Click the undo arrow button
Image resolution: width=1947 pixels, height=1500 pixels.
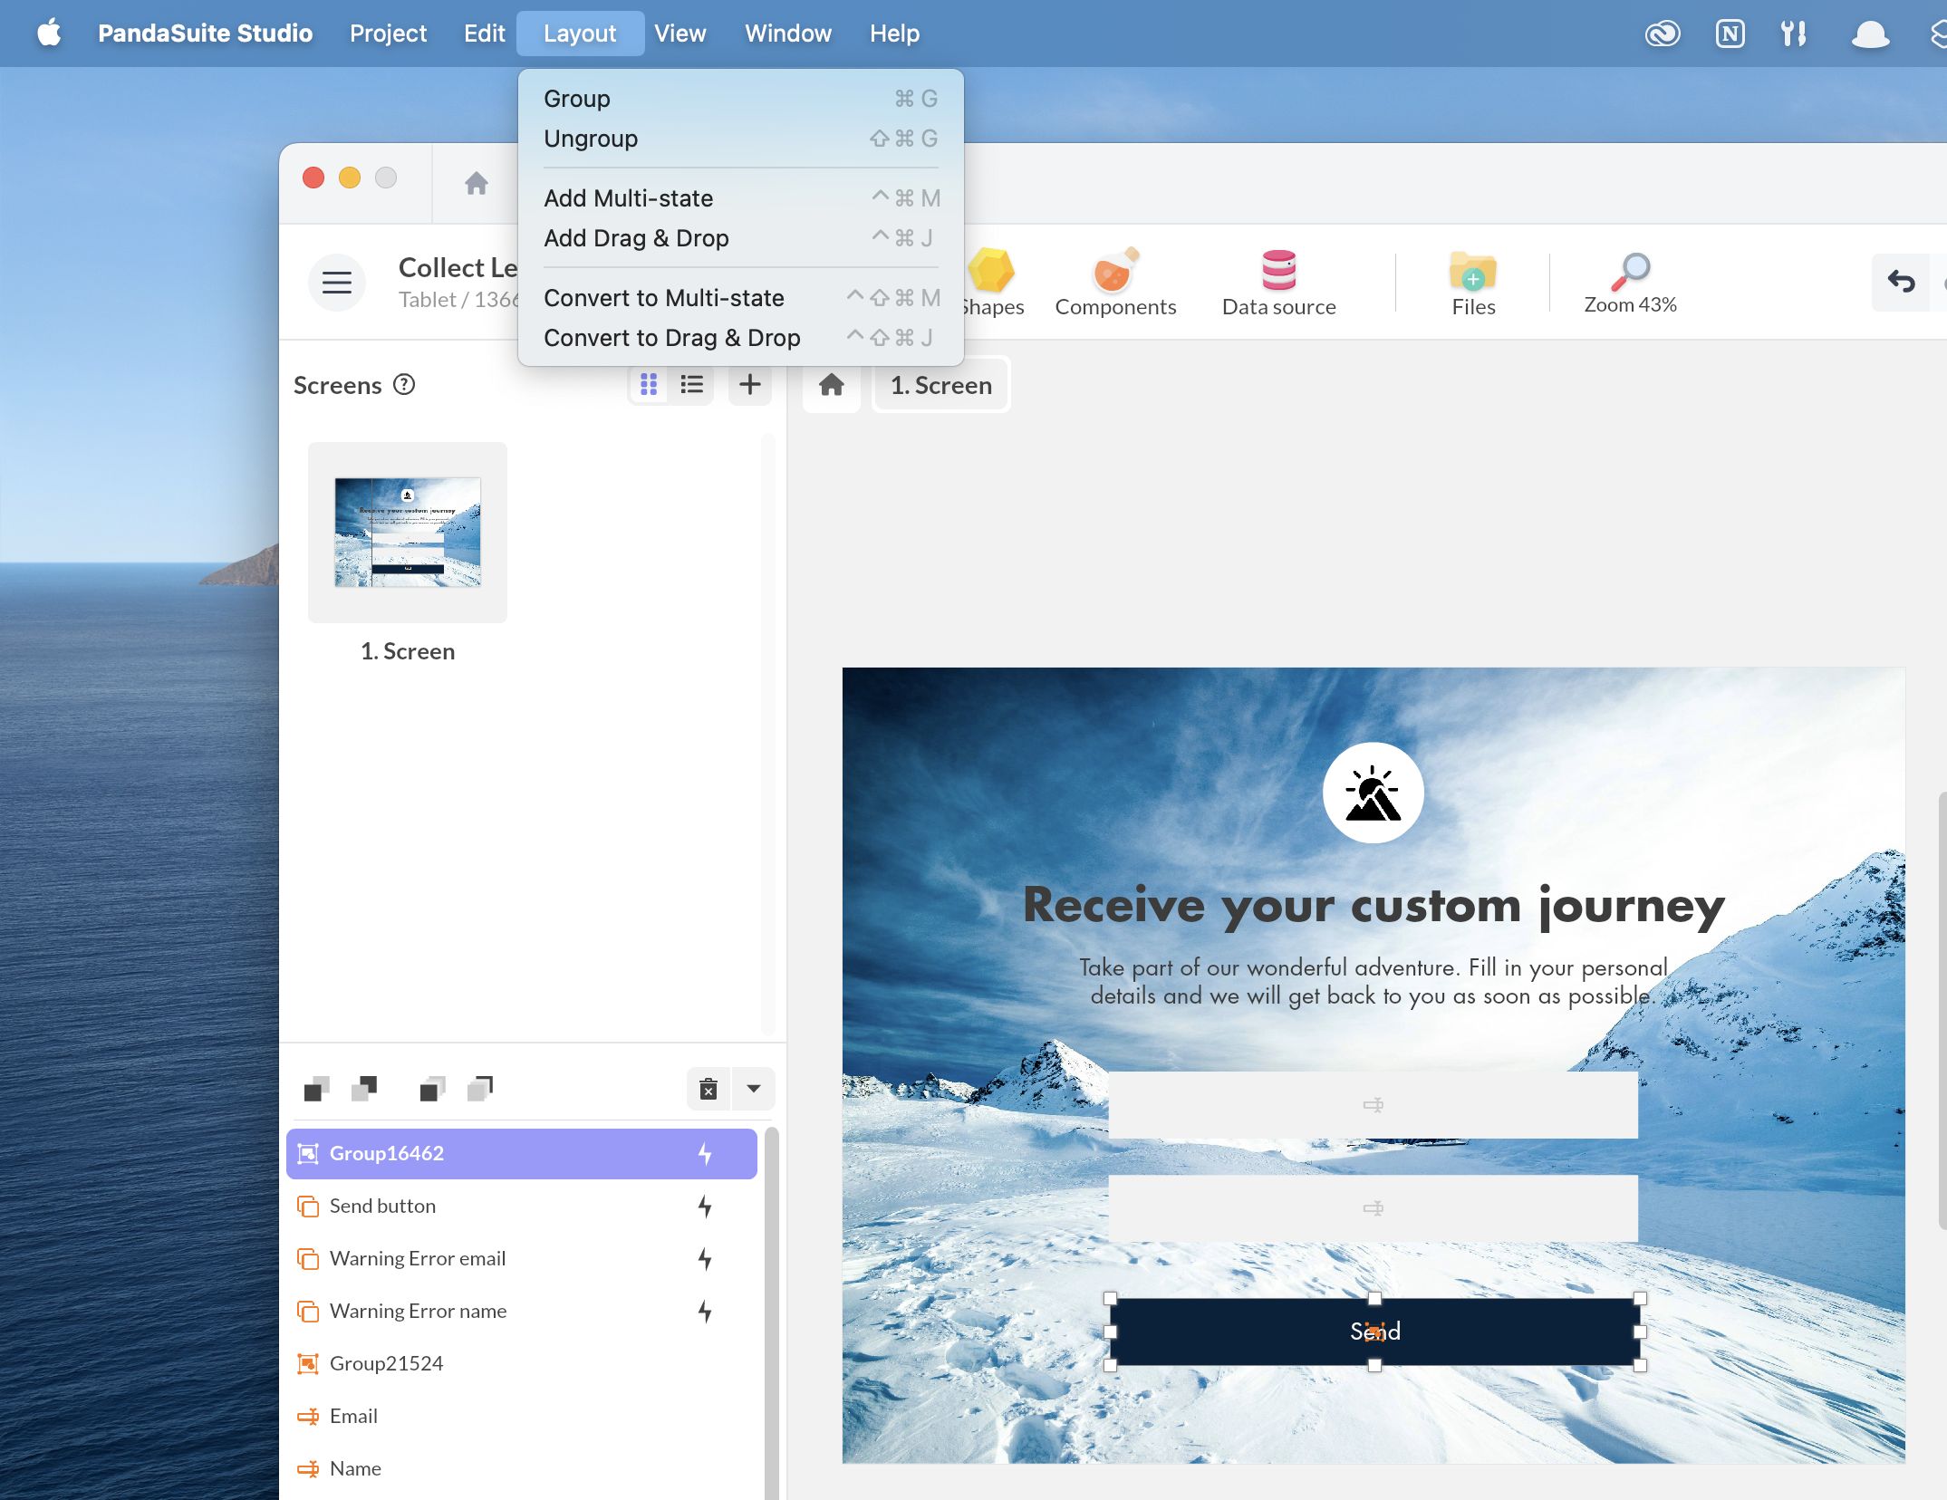click(1900, 283)
